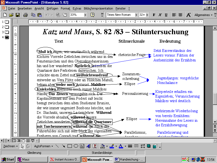
Task: Click the Print icon
Action: [x=25, y=15]
